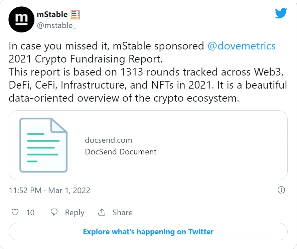Viewport: 297px width, 249px height.
Task: Click the 11:52 PM time text
Action: click(25, 191)
